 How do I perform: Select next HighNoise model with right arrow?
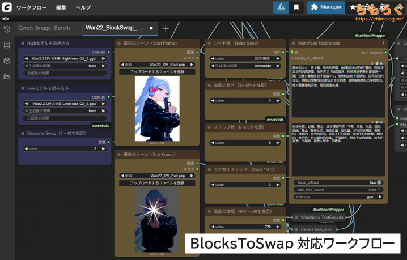103,59
